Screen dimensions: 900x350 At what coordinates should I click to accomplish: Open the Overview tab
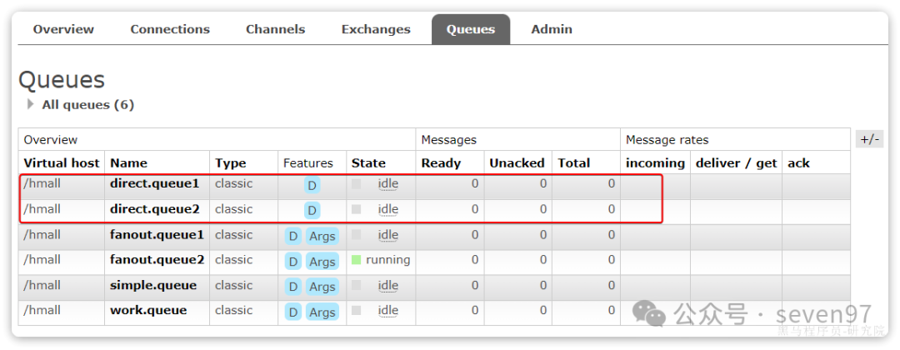click(63, 29)
